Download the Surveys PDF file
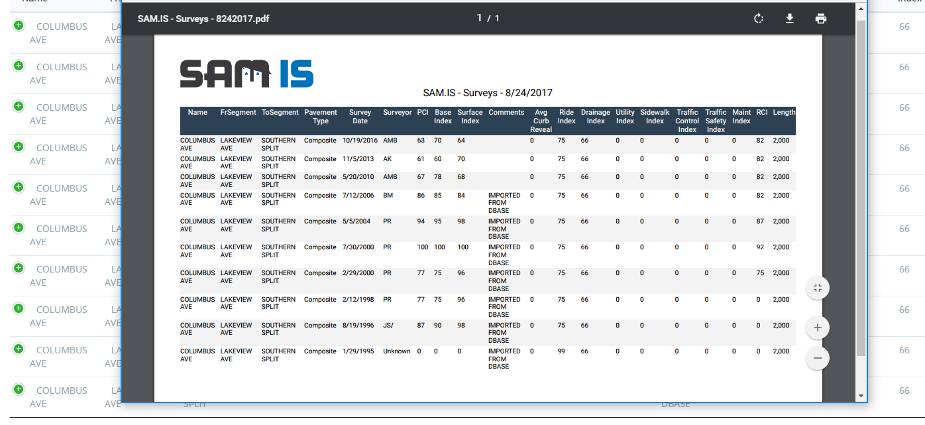The height and width of the screenshot is (425, 925). [790, 19]
